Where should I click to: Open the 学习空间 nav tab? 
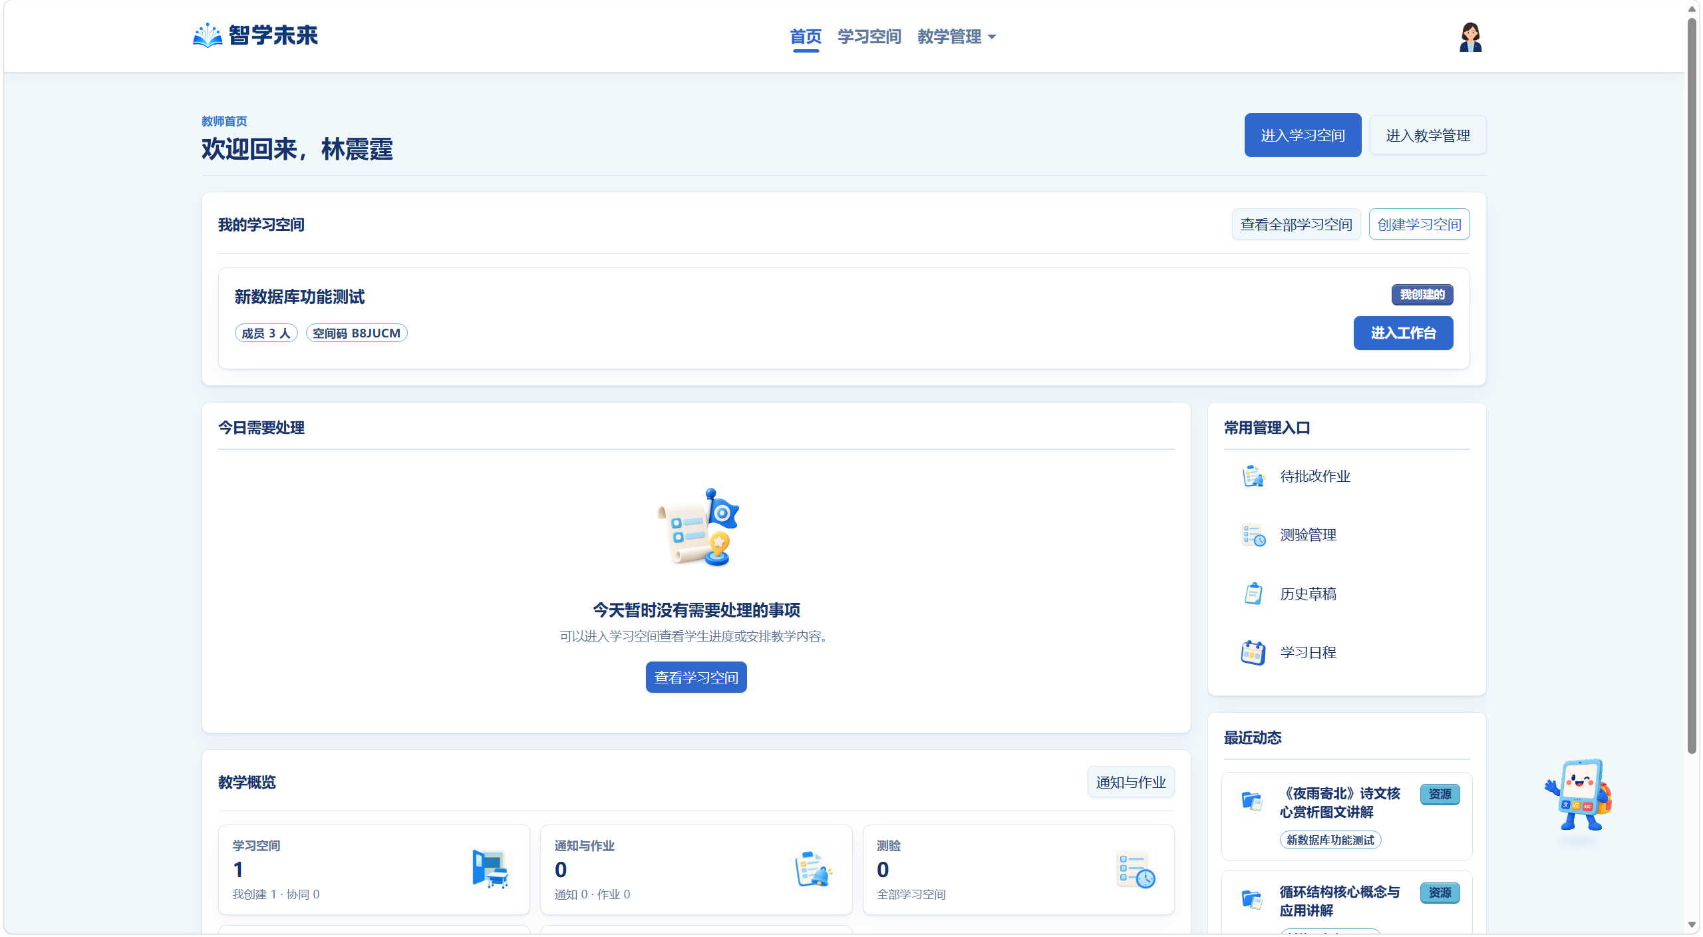click(869, 37)
